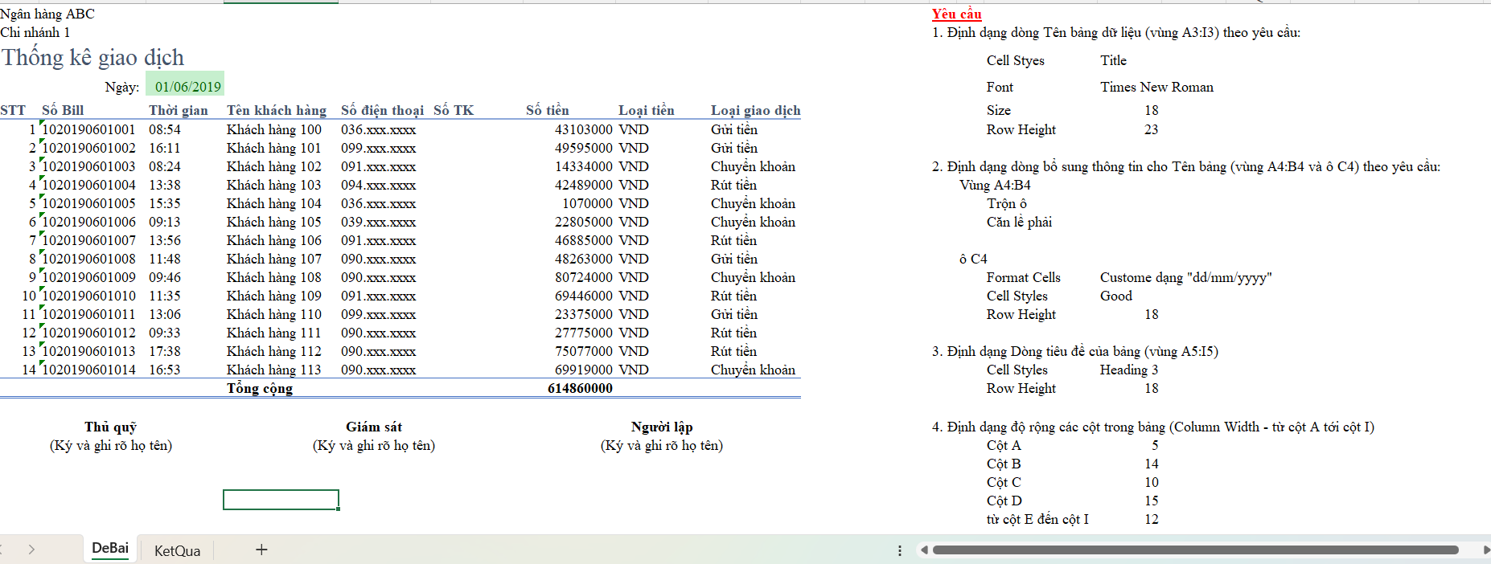
Task: Switch to the DeBai sheet tab
Action: (x=110, y=549)
